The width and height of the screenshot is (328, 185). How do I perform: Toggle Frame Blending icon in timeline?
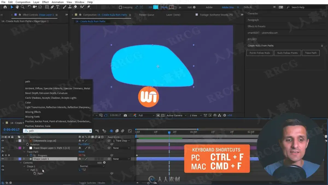[x=117, y=131]
